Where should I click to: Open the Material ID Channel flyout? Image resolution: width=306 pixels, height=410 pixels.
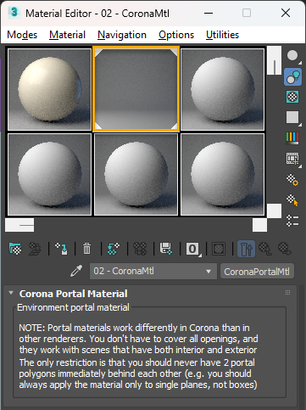(192, 249)
